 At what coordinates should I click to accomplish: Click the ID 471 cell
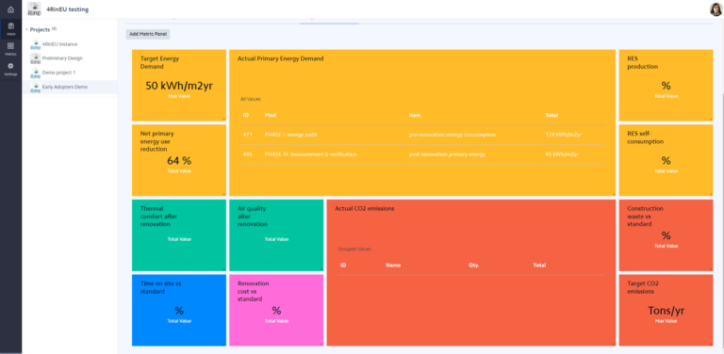pos(247,135)
